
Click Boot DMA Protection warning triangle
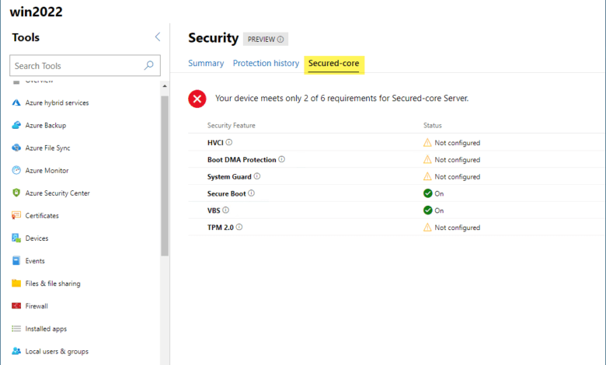[427, 159]
